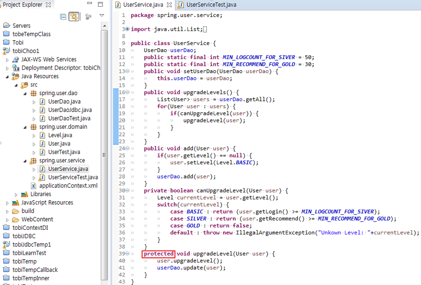Expand the folded imports on line 3

click(x=127, y=29)
